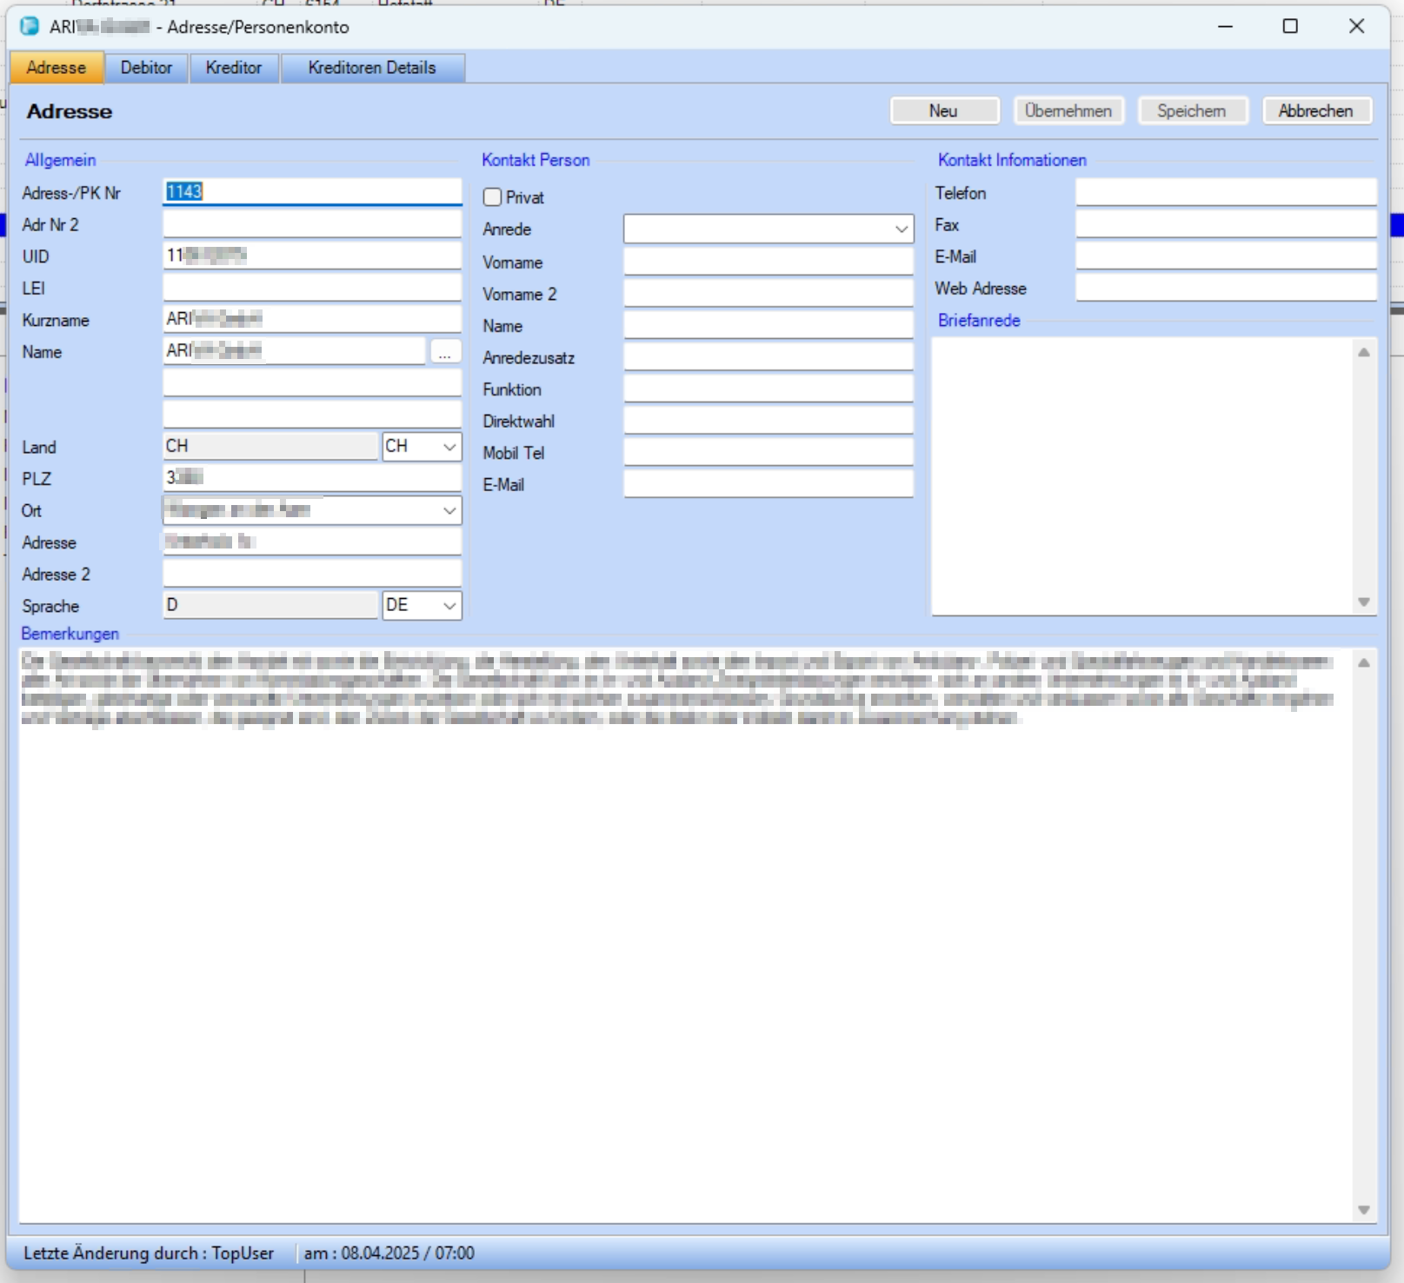
Task: Click the Abbrechen button
Action: pos(1316,111)
